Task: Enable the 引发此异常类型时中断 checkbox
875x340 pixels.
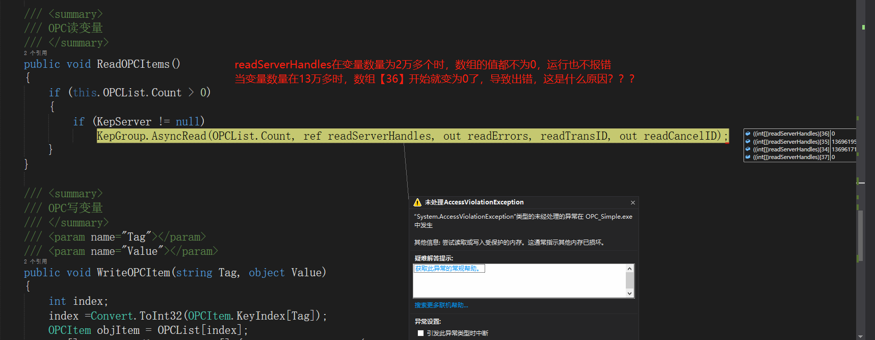Action: pos(420,333)
